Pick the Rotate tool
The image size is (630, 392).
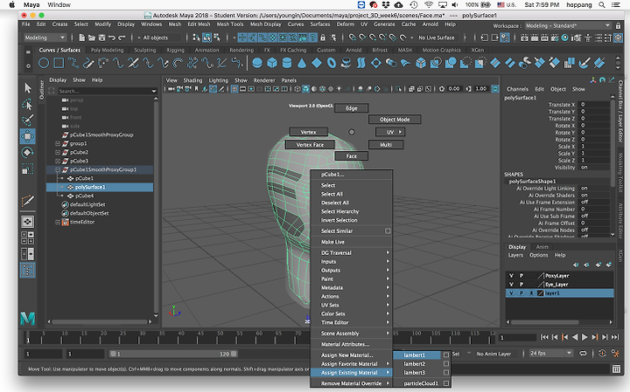(x=28, y=152)
